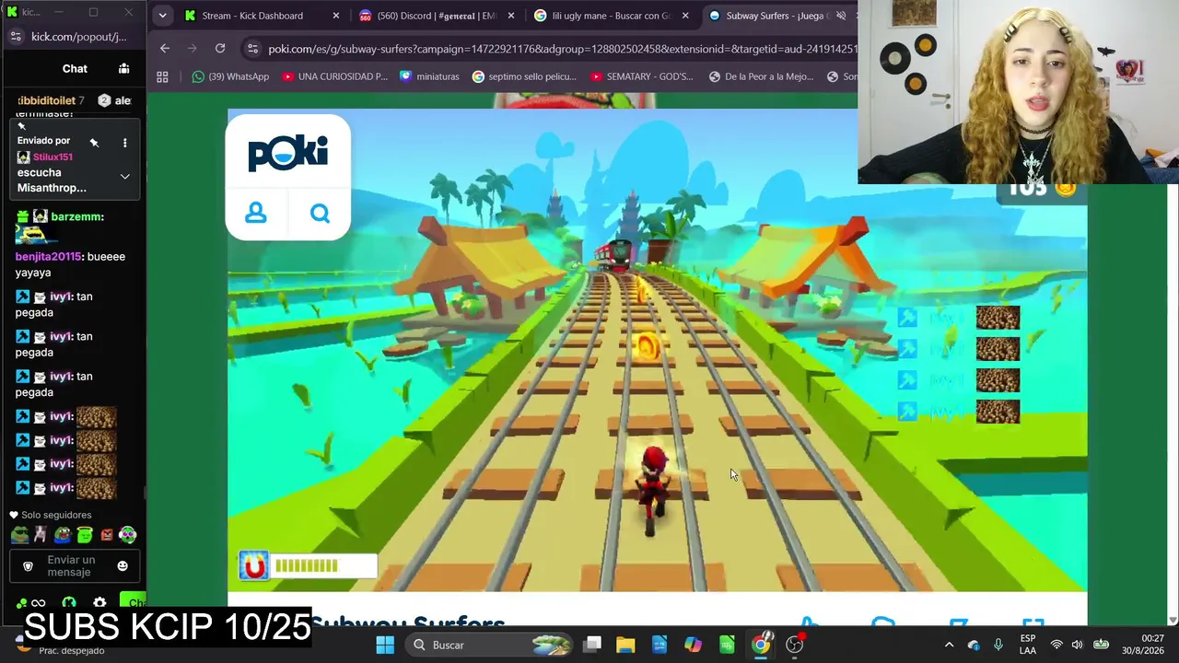Open OBS Studio from the taskbar
The height and width of the screenshot is (663, 1179).
tap(795, 645)
